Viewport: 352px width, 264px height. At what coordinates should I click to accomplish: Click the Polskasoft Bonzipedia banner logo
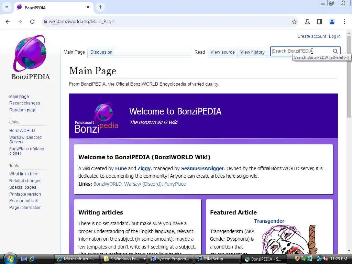click(x=97, y=118)
